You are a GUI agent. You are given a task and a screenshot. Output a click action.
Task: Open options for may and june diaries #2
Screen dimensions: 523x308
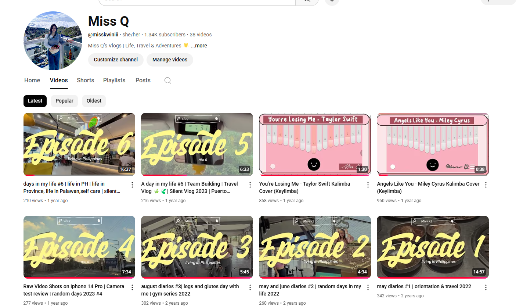pyautogui.click(x=368, y=287)
